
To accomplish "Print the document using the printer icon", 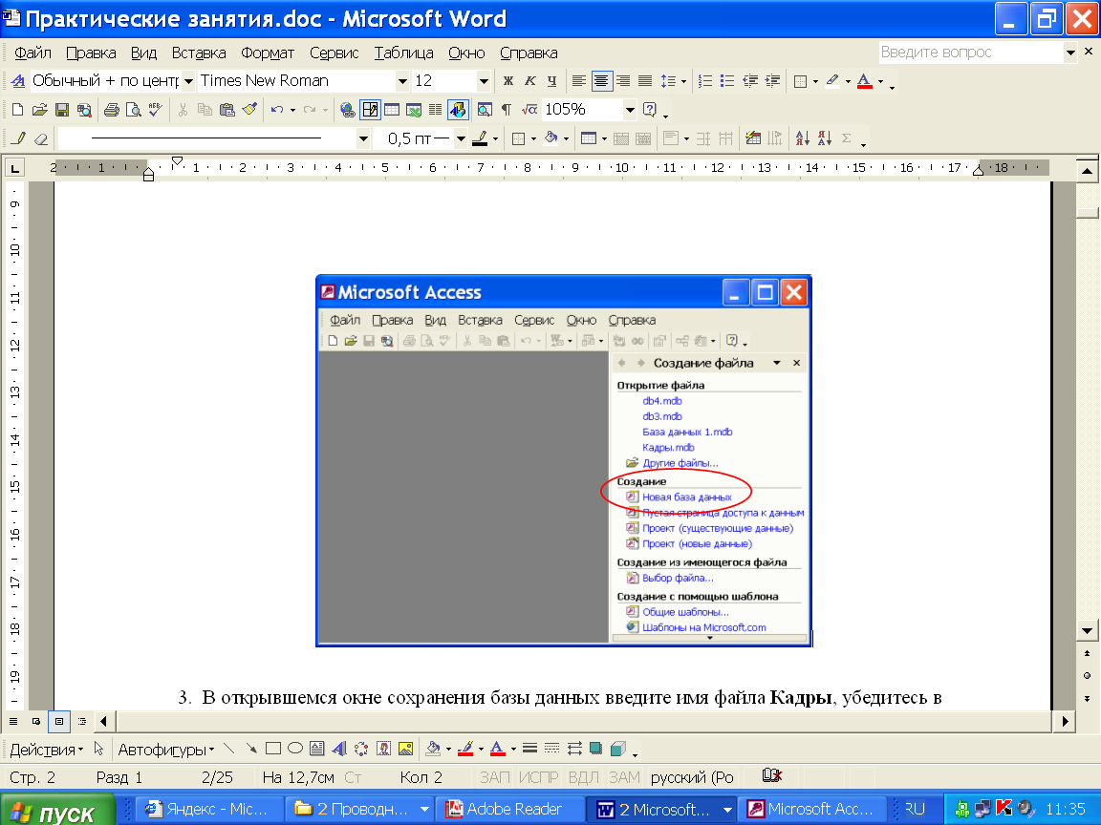I will pyautogui.click(x=112, y=110).
